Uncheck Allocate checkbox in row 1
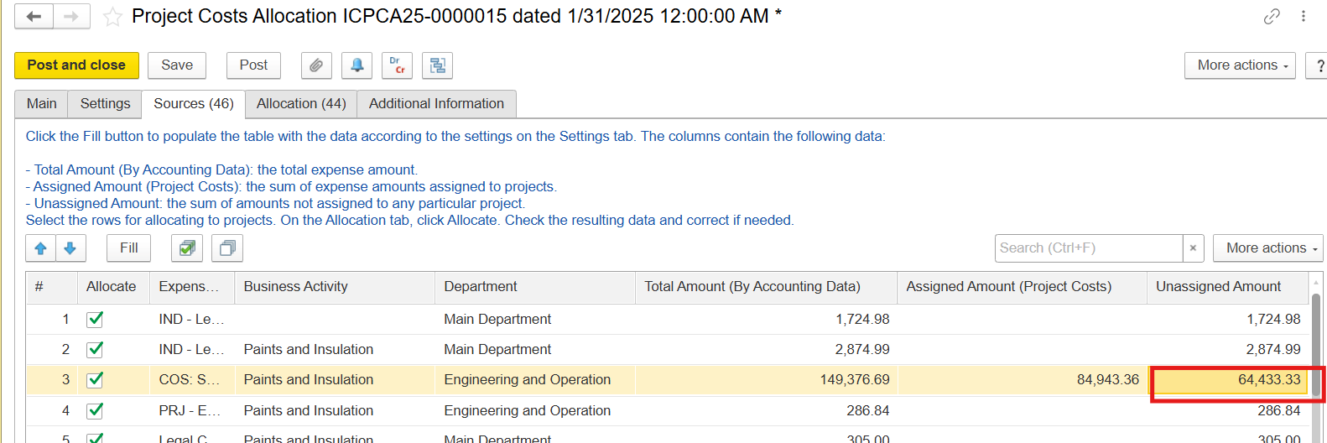1327x443 pixels. 96,319
